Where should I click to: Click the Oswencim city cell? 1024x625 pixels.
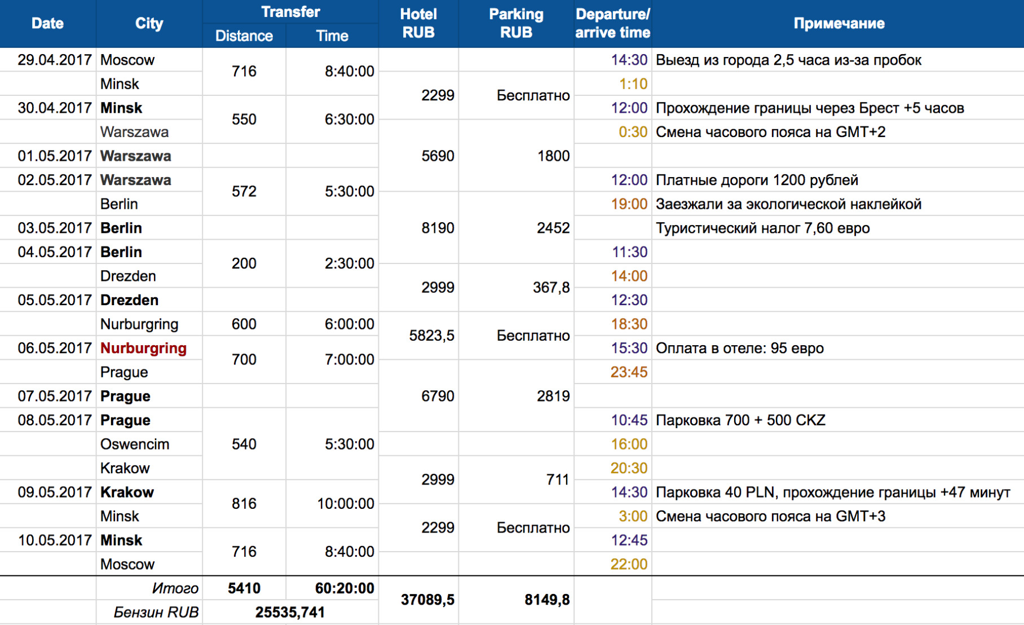(149, 444)
